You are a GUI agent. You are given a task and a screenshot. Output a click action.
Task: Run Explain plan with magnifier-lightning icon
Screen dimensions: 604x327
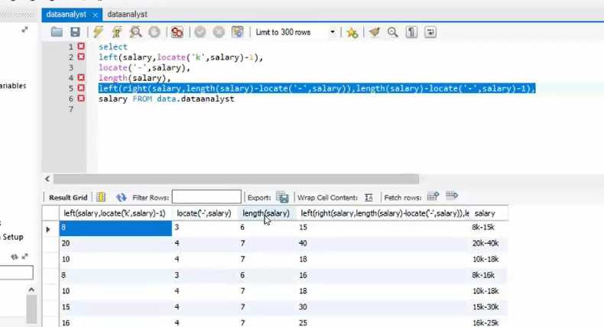pyautogui.click(x=135, y=32)
